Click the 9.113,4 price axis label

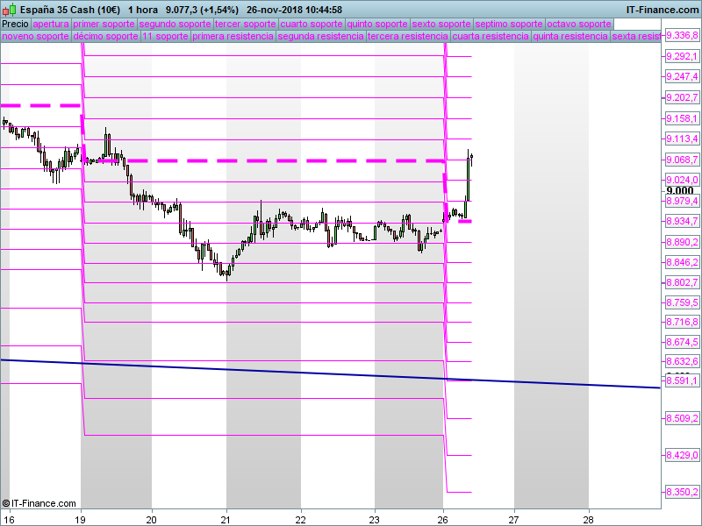(x=682, y=139)
